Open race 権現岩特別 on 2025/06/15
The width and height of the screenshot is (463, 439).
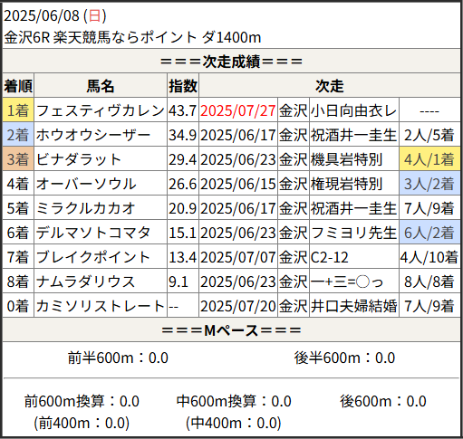click(346, 184)
